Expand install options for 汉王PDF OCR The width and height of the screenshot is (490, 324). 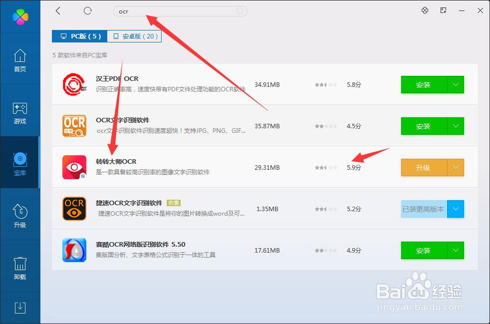coord(456,85)
